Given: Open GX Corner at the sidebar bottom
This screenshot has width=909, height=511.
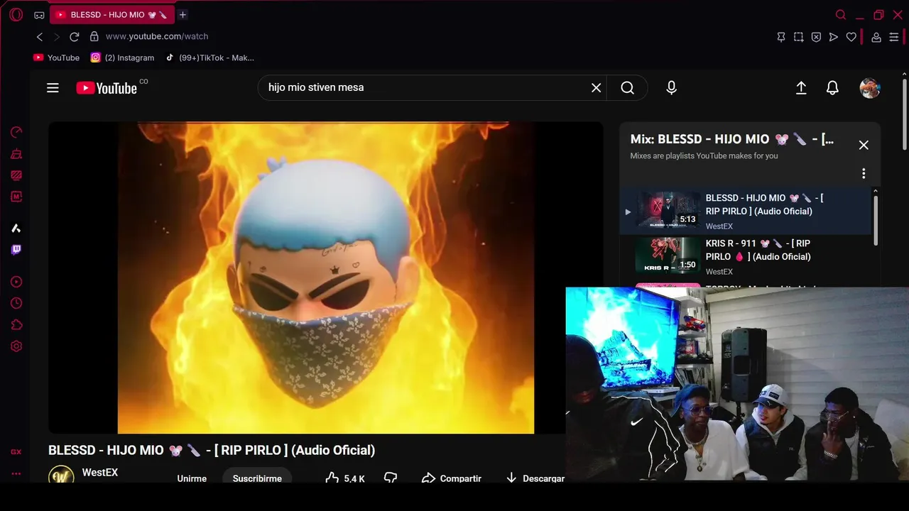Looking at the screenshot, I should click(x=16, y=452).
